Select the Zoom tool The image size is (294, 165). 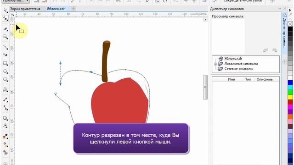5,37
